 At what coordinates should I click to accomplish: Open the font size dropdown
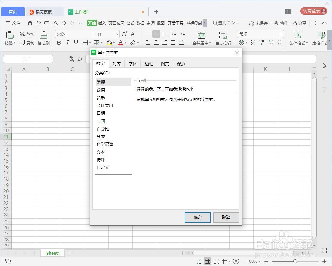click(117, 34)
